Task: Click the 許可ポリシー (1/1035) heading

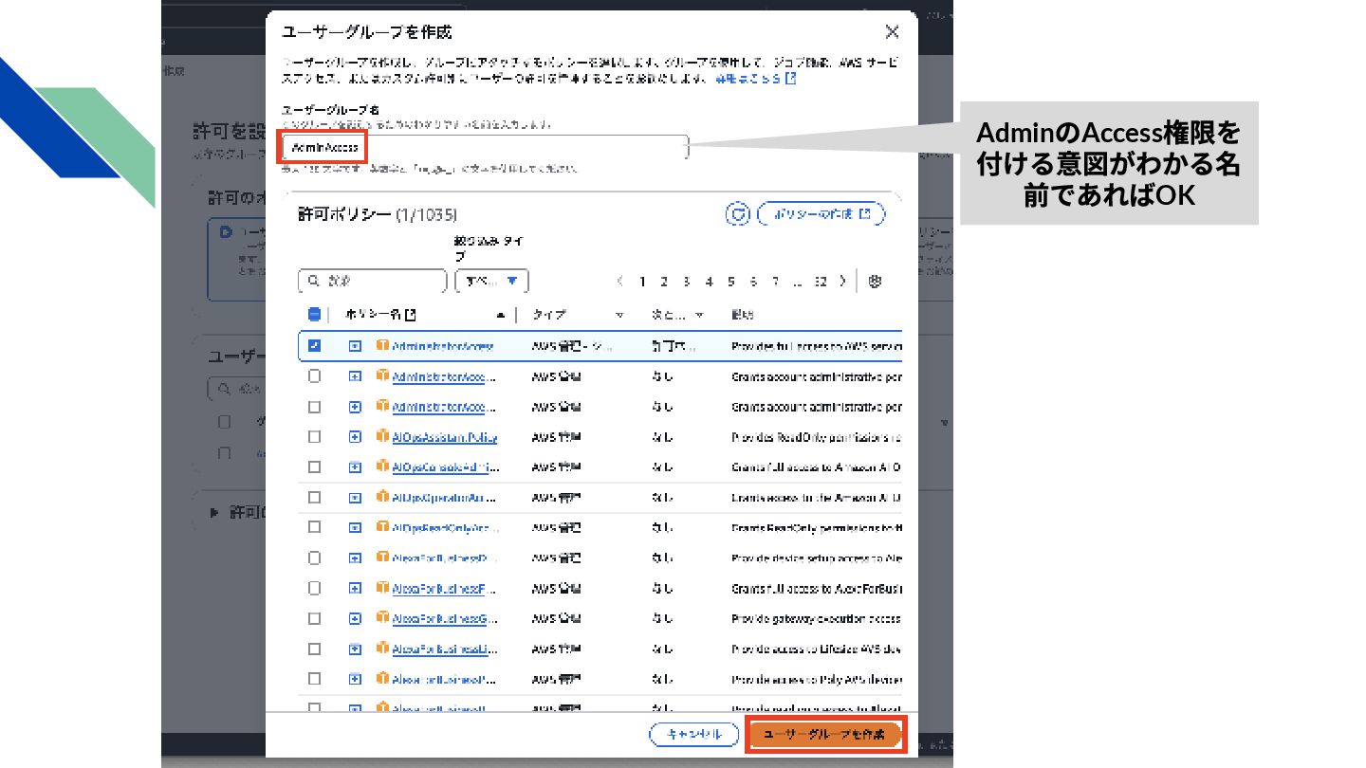Action: click(378, 215)
